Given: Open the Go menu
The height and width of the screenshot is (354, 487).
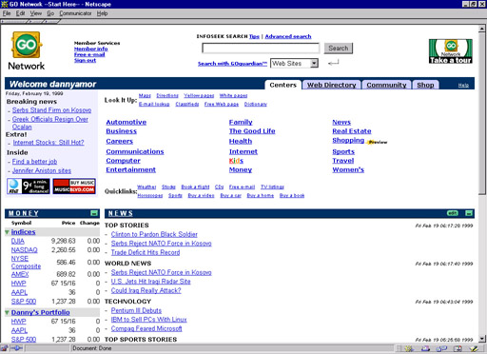Looking at the screenshot, I should (x=50, y=13).
